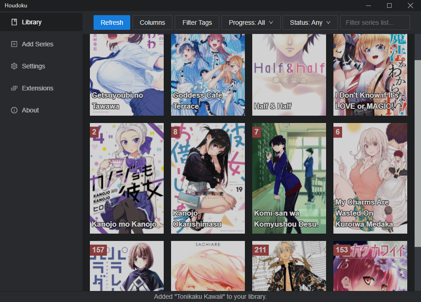Open the Goddess Café Terrace series

tap(208, 75)
